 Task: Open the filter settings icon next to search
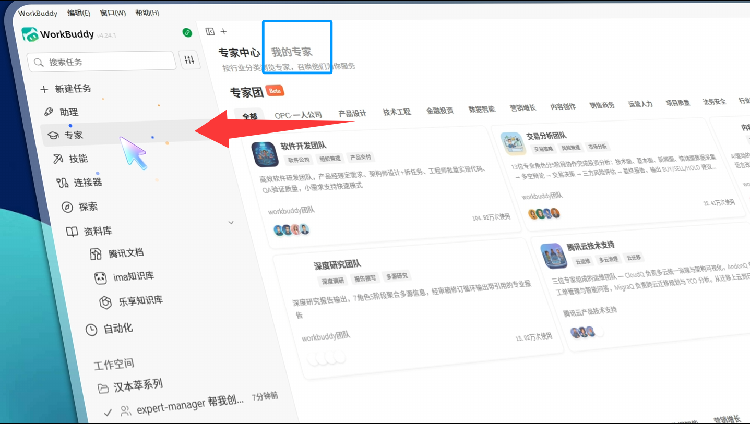point(189,60)
